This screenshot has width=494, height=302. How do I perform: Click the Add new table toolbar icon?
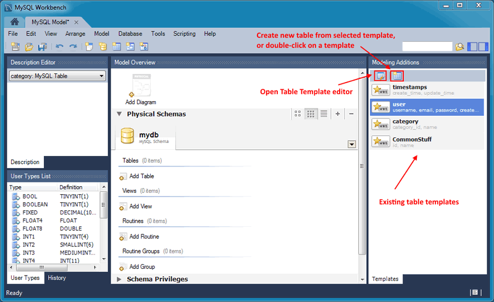117,47
